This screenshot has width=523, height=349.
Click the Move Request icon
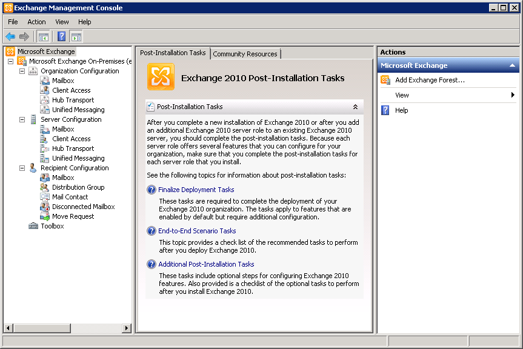(45, 216)
